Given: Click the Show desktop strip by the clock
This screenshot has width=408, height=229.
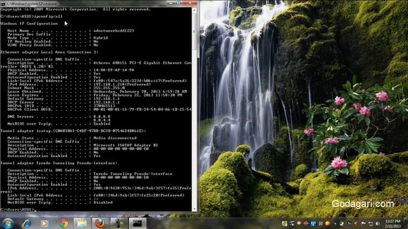Looking at the screenshot, I should [405, 223].
